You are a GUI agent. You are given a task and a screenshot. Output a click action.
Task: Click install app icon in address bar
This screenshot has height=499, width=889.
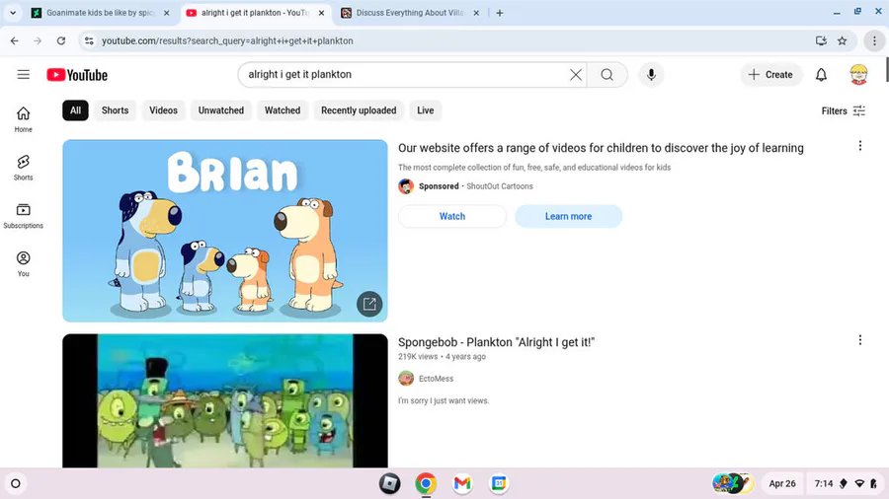tap(821, 40)
